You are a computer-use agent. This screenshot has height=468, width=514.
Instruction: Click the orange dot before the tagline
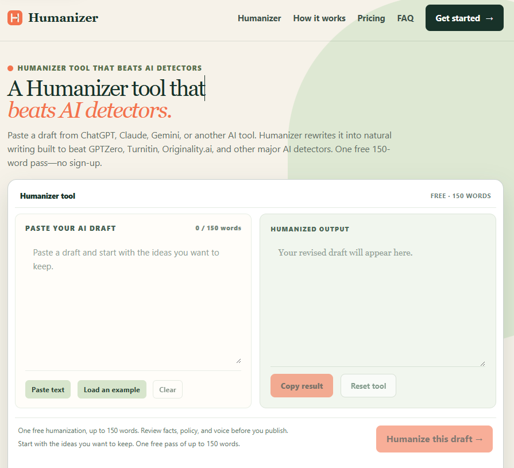(x=10, y=68)
